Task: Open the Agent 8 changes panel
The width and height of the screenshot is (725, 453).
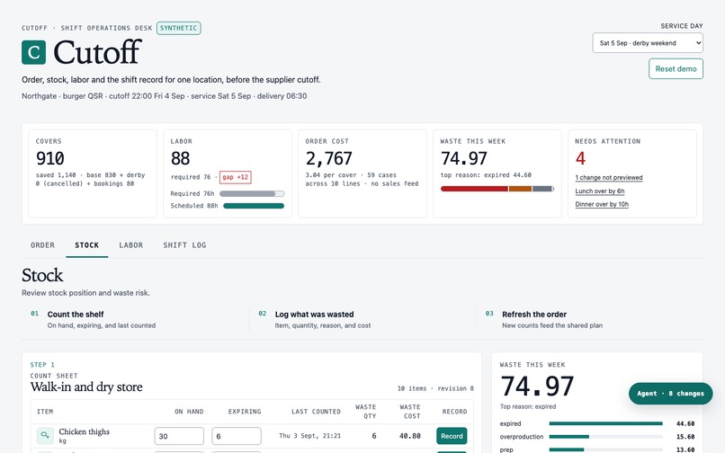Action: tap(670, 394)
